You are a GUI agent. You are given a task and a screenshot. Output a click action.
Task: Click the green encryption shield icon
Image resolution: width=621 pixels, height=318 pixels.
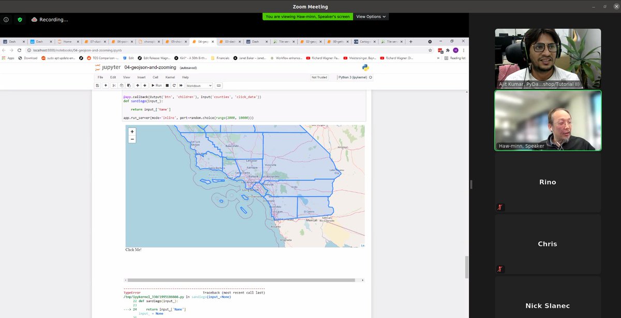point(20,20)
